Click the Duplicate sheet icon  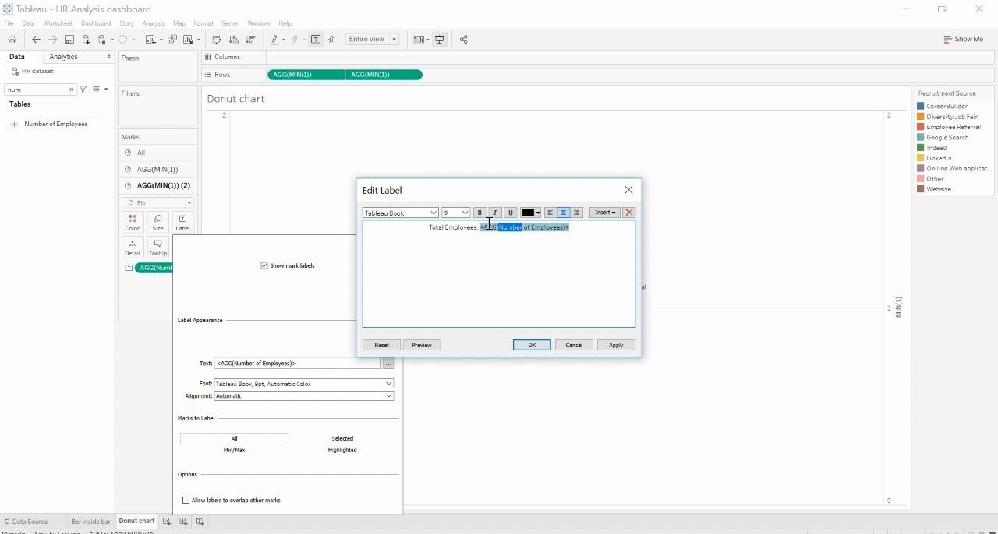172,39
